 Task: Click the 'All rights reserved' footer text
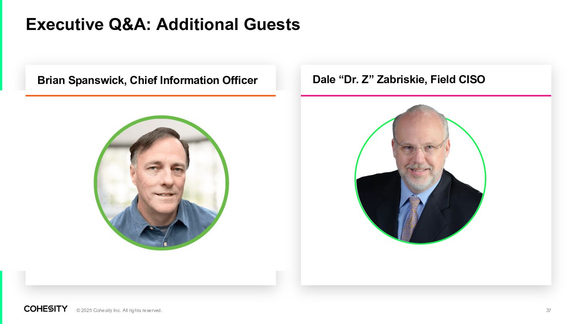142,310
